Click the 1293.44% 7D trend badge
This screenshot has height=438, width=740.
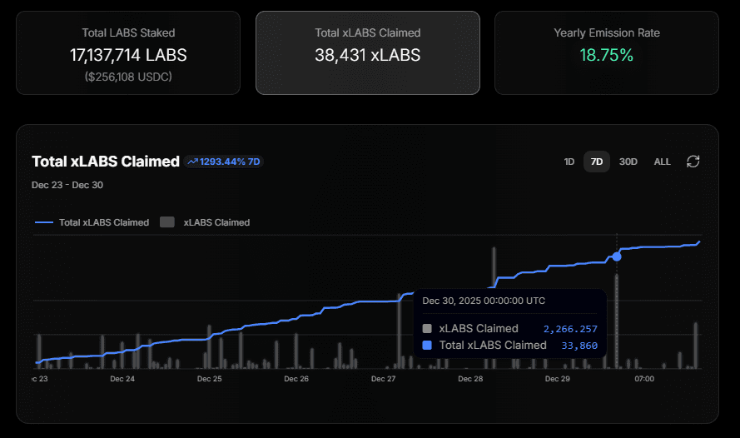tap(224, 162)
